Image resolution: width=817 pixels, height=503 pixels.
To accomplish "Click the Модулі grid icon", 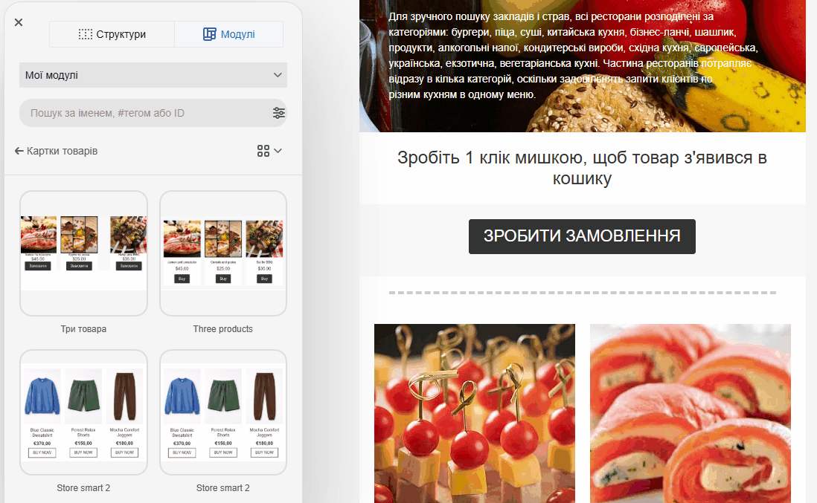I will point(210,34).
